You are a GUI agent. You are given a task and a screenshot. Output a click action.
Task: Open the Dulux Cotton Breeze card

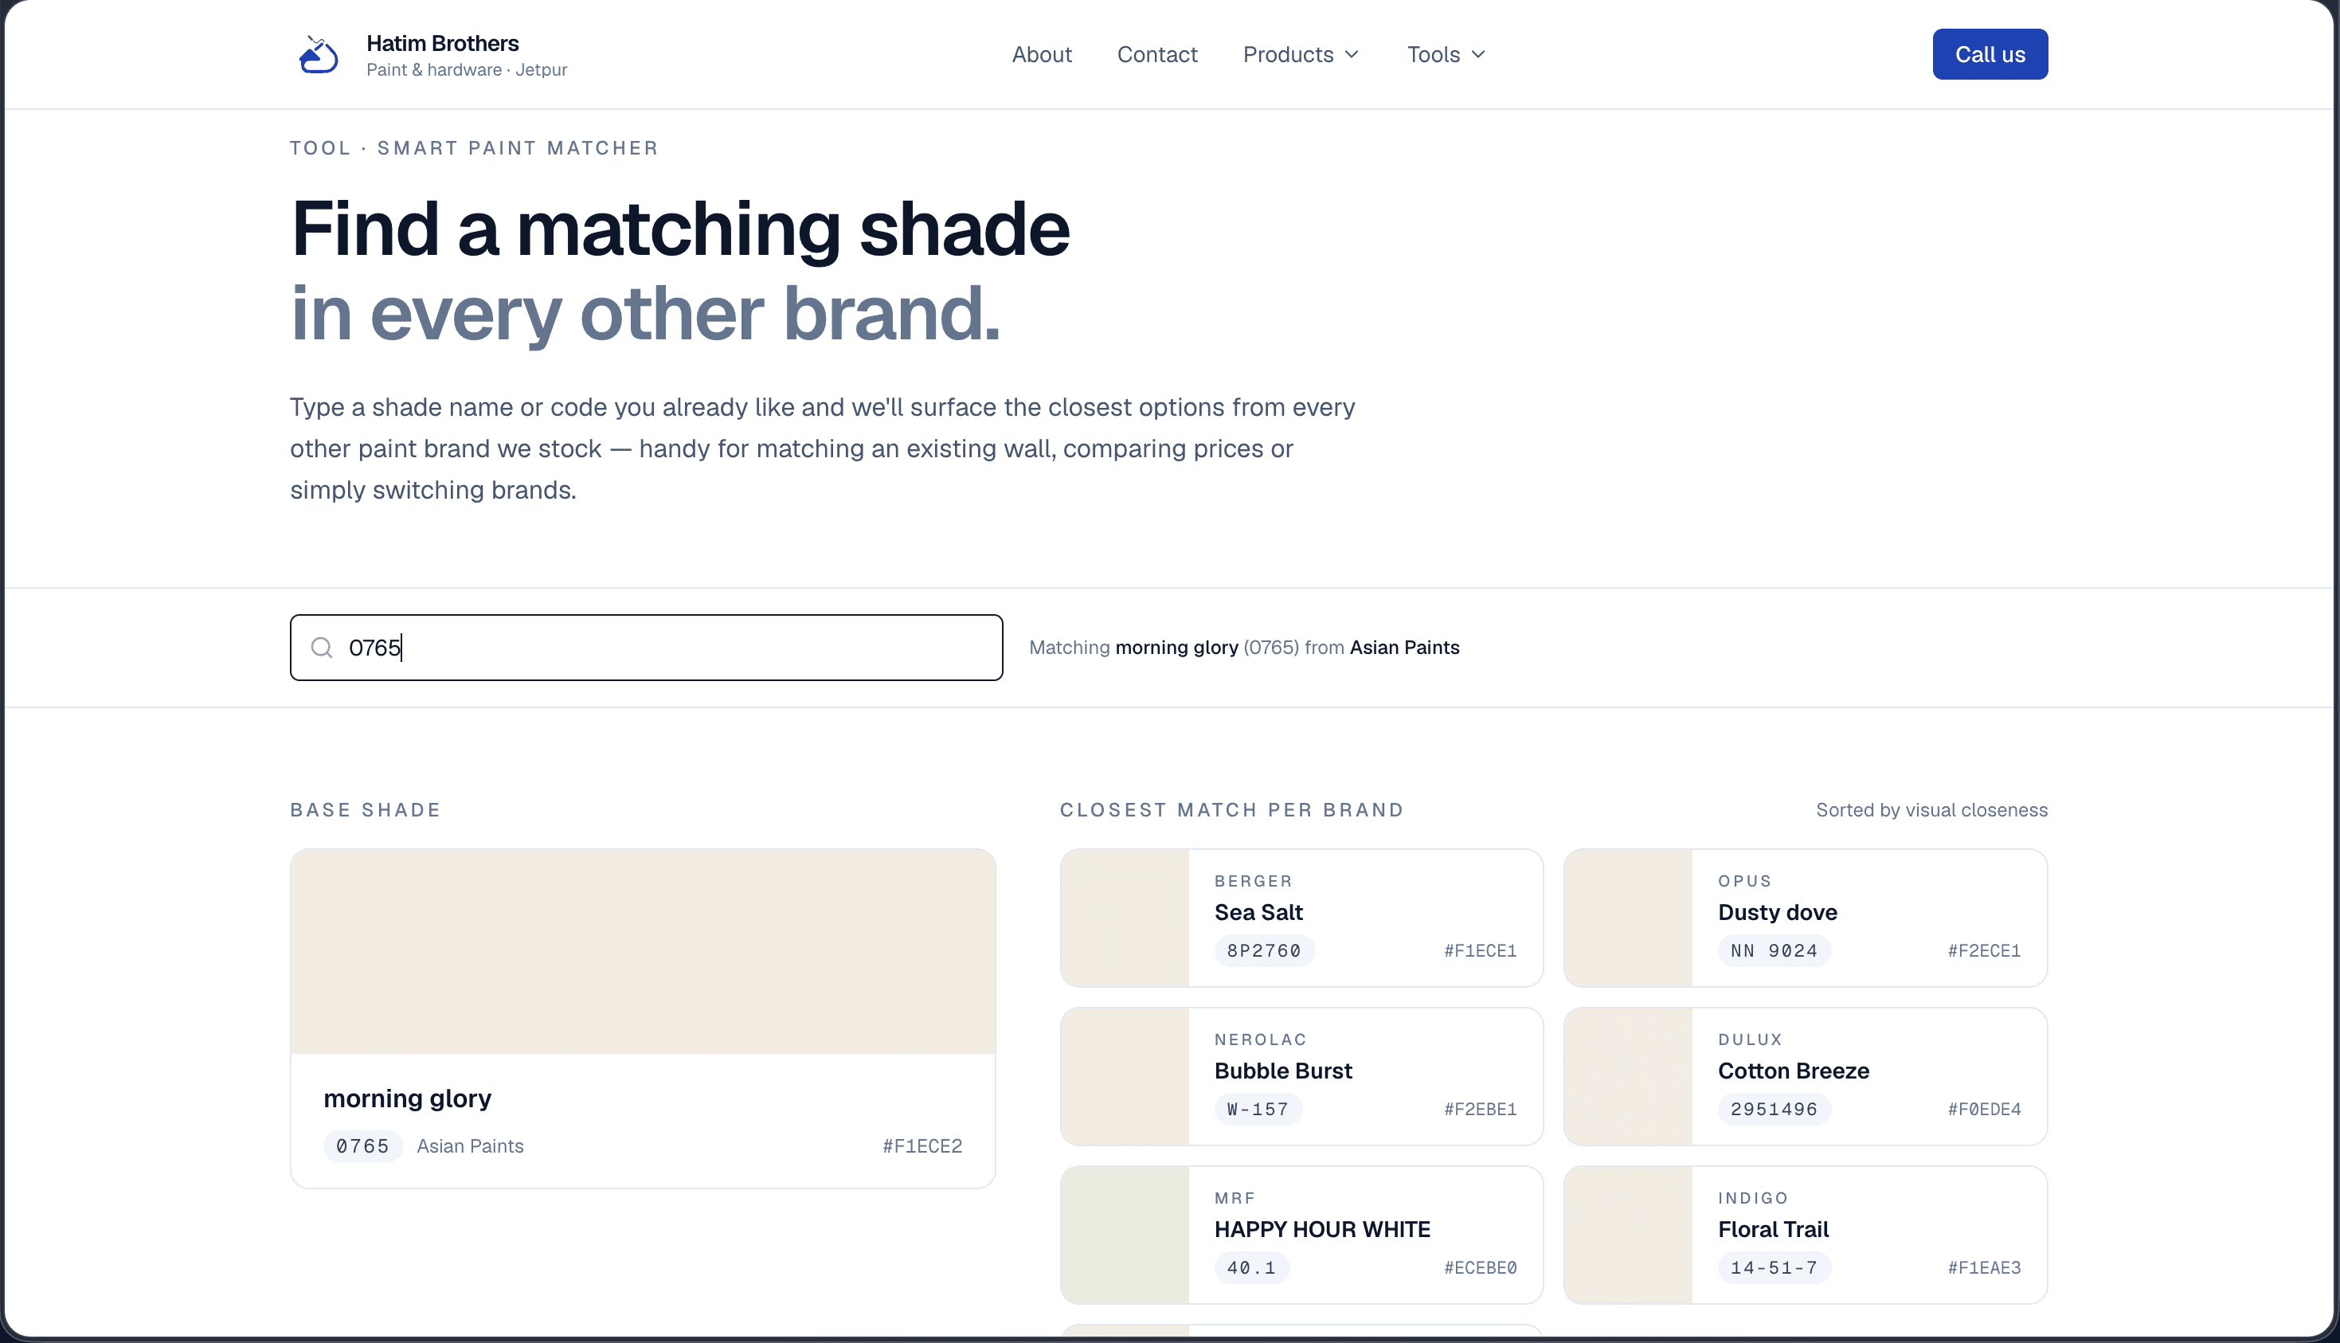(1806, 1076)
